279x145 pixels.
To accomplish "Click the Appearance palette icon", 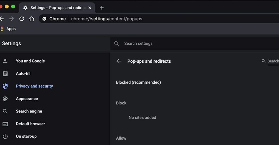I will coord(5,99).
